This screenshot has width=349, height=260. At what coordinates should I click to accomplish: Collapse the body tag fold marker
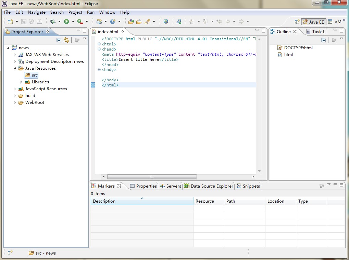coord(99,70)
